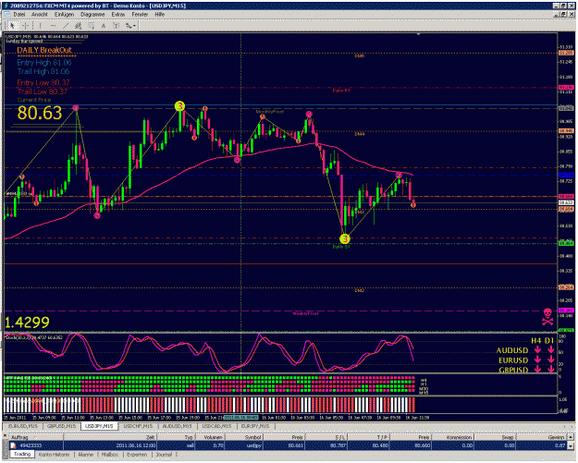Viewport: 578px width, 463px height.
Task: Click the stop loss value 80.787
Action: pos(338,445)
